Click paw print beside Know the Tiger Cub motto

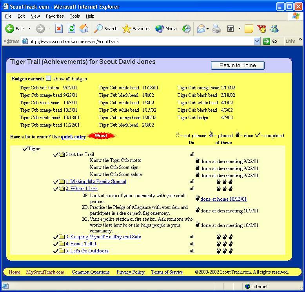198,160
